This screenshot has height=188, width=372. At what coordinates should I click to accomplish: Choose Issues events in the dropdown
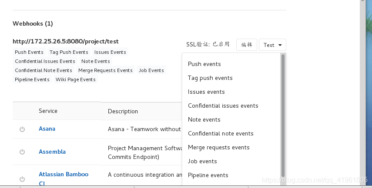pyautogui.click(x=206, y=92)
